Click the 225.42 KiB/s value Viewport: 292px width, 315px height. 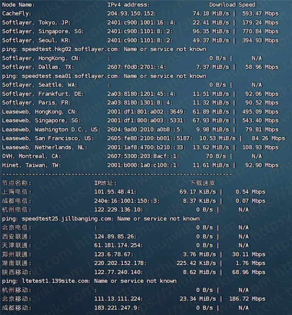[x=196, y=263]
